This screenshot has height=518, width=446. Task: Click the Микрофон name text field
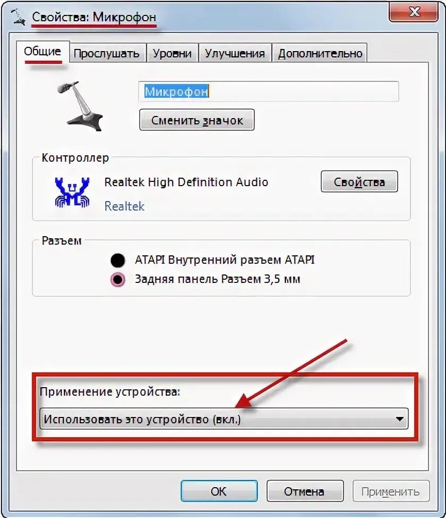(x=269, y=91)
